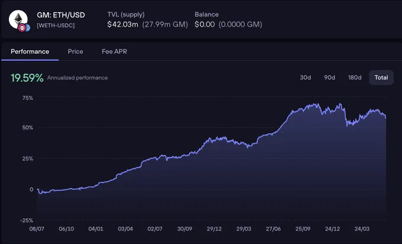Screen dimensions: 402x244
Task: Click the 75% y-axis label
Action: [x=27, y=98]
